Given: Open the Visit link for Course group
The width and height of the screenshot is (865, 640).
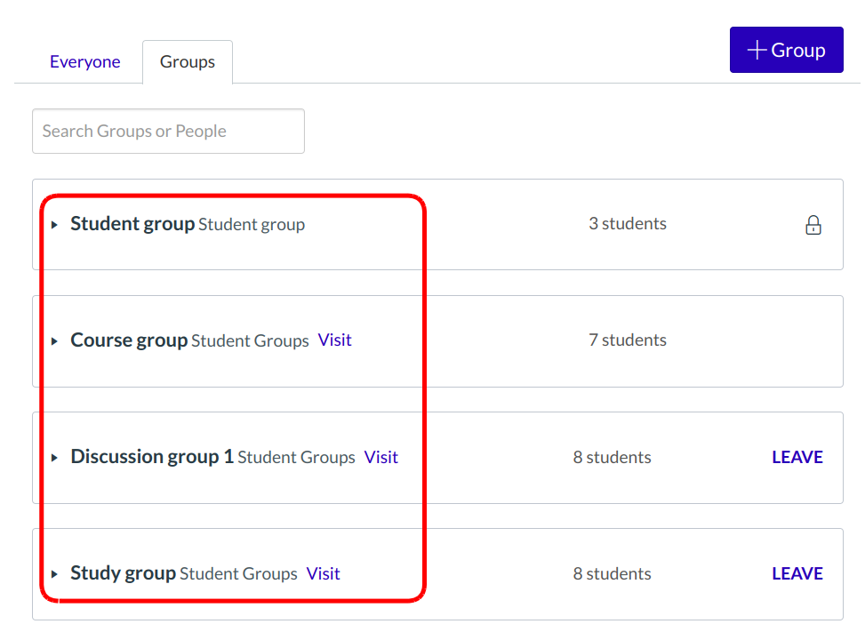Looking at the screenshot, I should point(334,340).
